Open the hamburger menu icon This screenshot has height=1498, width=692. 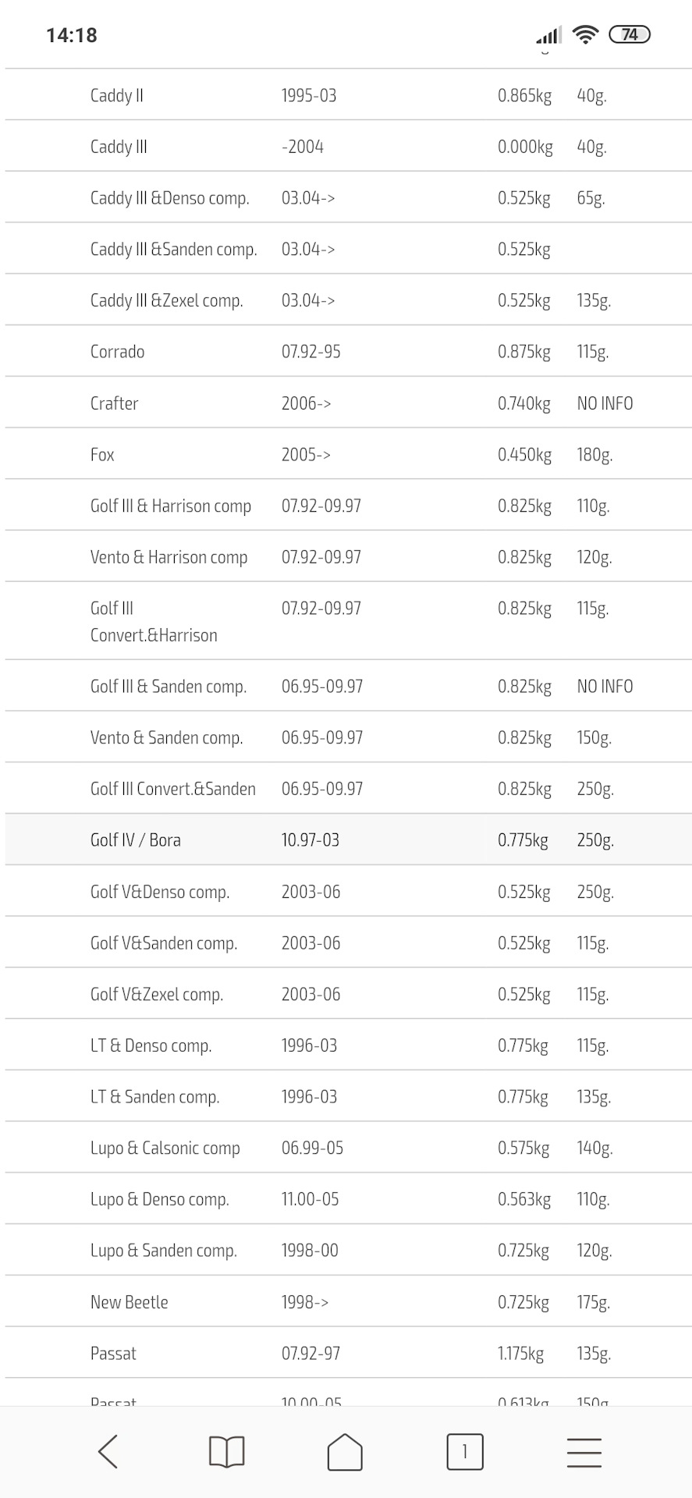pyautogui.click(x=584, y=1452)
